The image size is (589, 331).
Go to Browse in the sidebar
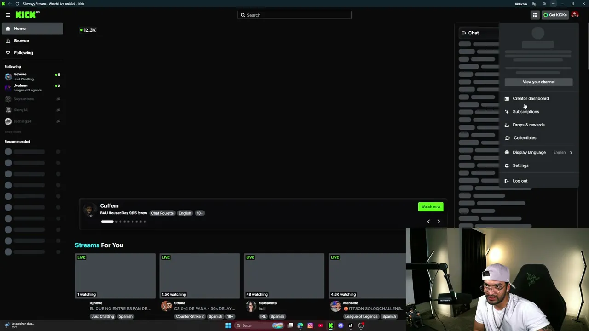[32, 40]
